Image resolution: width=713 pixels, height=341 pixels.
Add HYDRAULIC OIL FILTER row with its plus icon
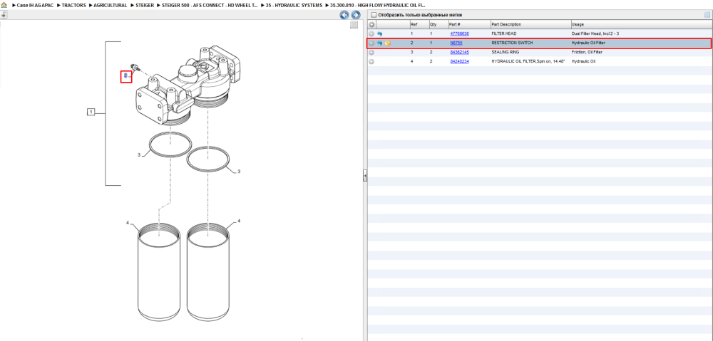pos(371,61)
